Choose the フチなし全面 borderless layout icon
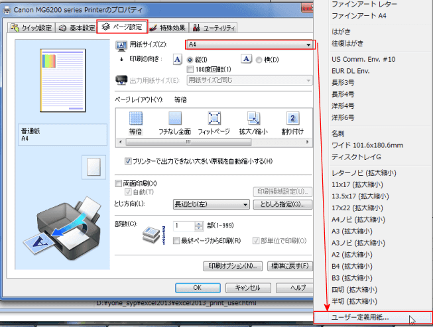 pos(175,119)
